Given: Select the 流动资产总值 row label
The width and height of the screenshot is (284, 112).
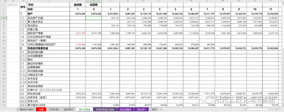Looking at the screenshot, I should point(48,18).
